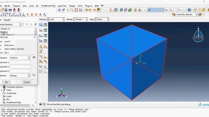Screen dimensions: 209x117
Task: Select BCs in model tree
Action: pos(8,99)
